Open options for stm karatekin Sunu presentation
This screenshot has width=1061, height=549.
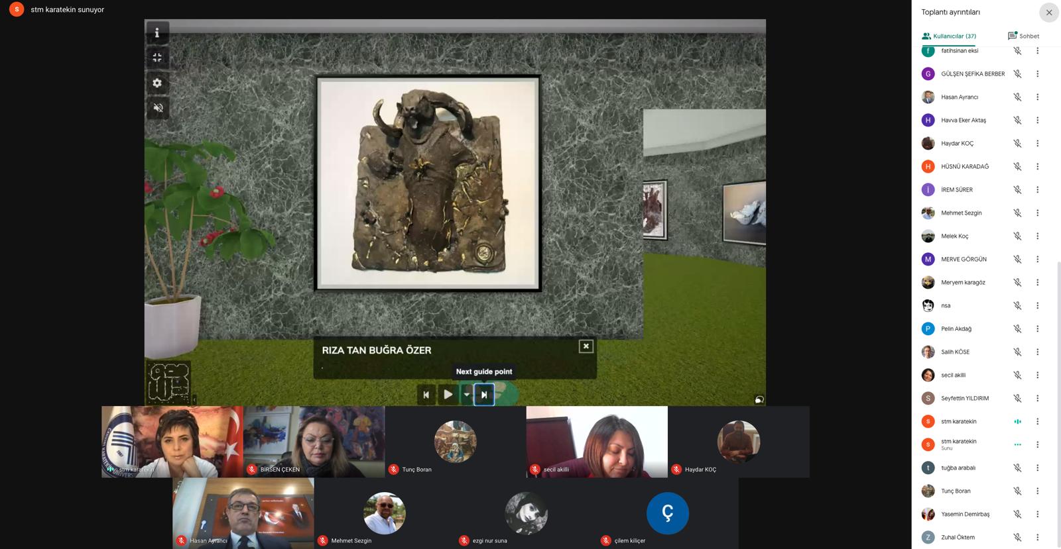[x=1038, y=445]
